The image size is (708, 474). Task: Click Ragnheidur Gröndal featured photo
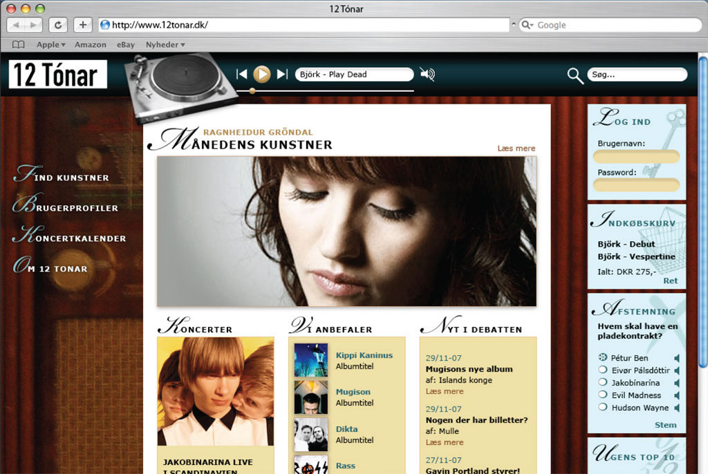[x=347, y=231]
